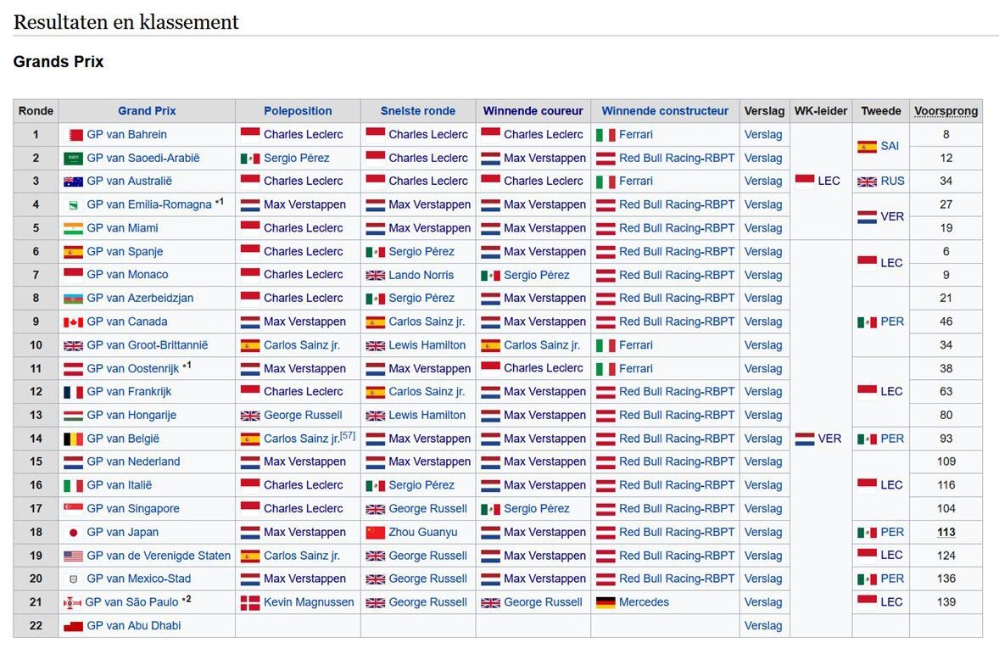The height and width of the screenshot is (654, 999).
Task: Click the Canadian flag beside GP van Canada
Action: 73,322
